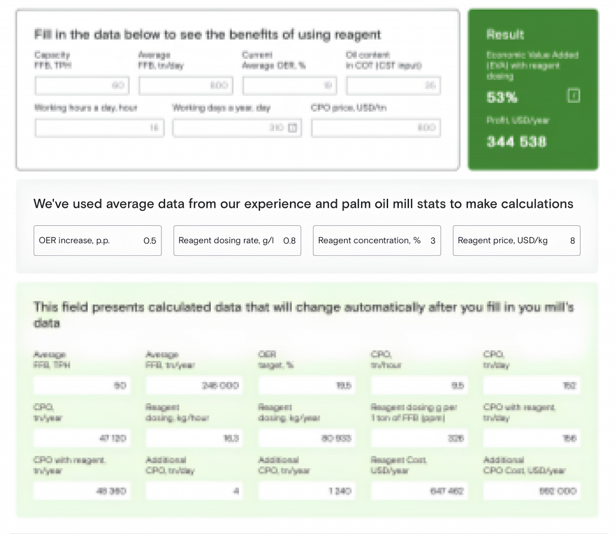Click the OER target % calculated field
Image resolution: width=615 pixels, height=534 pixels.
coord(307,385)
